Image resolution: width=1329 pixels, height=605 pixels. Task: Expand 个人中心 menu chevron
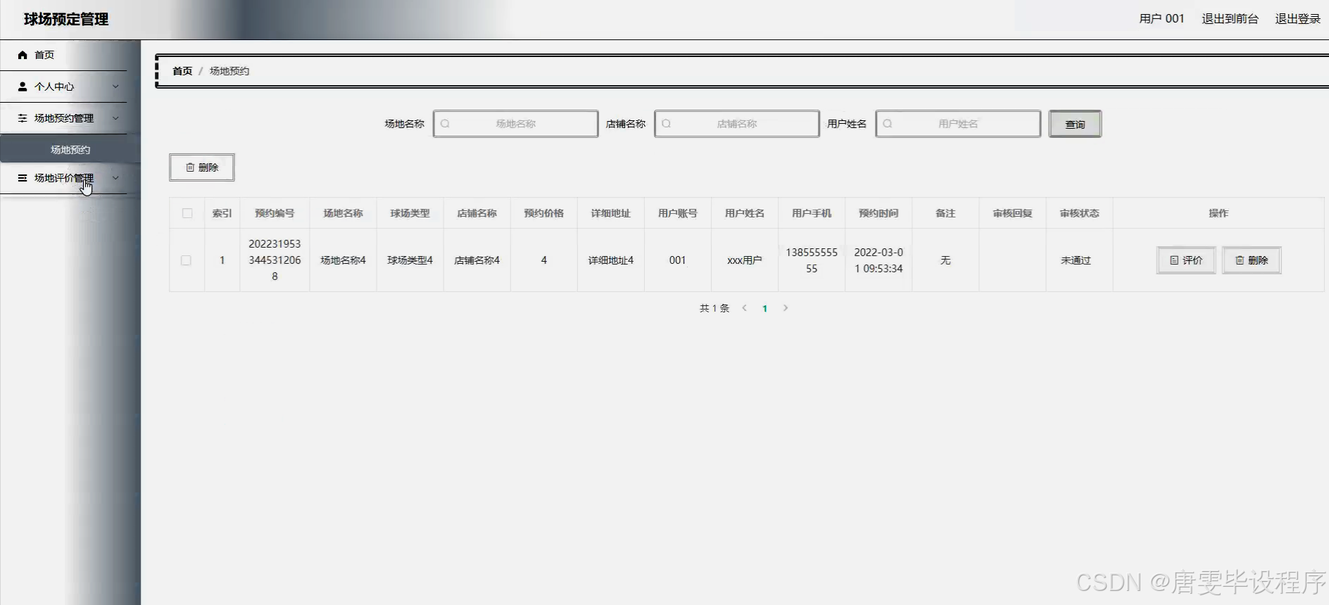click(x=115, y=87)
